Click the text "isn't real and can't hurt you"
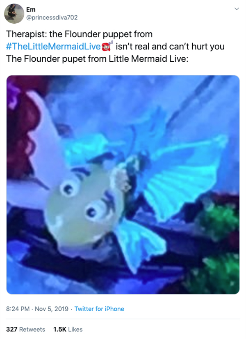This screenshot has width=246, height=339. click(x=170, y=47)
